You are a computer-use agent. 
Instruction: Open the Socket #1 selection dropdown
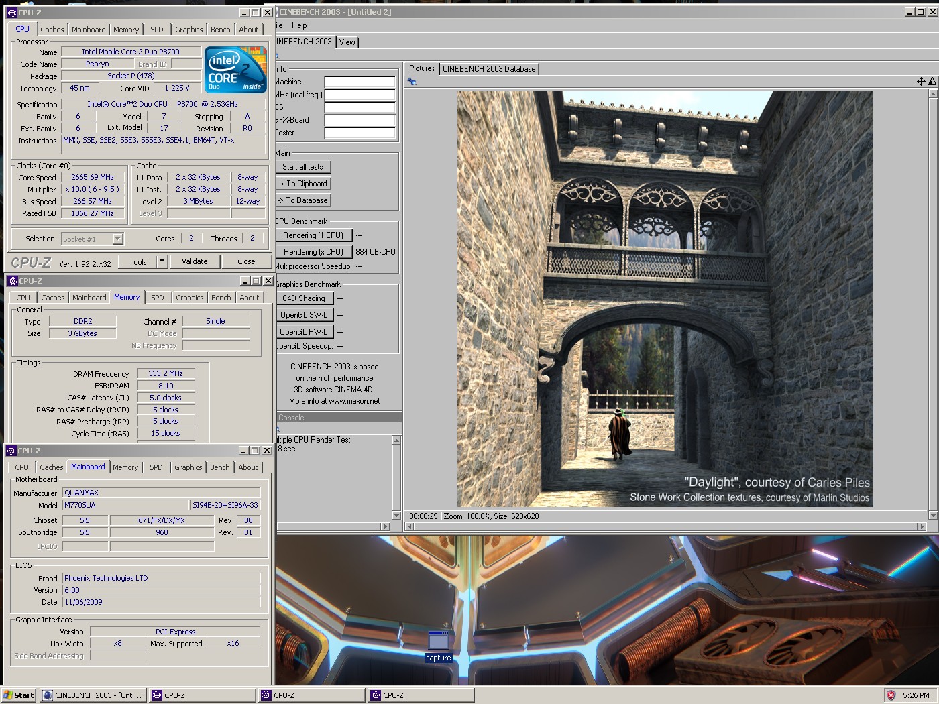tap(118, 239)
